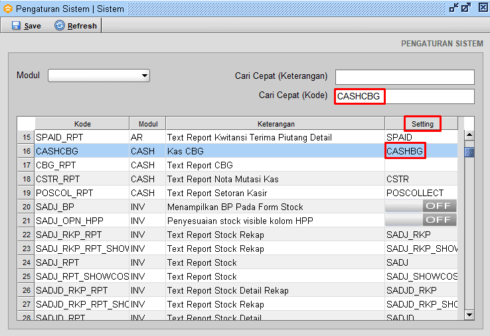The height and width of the screenshot is (336, 490).
Task: Click the Cari Cepat (Kode) field
Action: [x=404, y=97]
